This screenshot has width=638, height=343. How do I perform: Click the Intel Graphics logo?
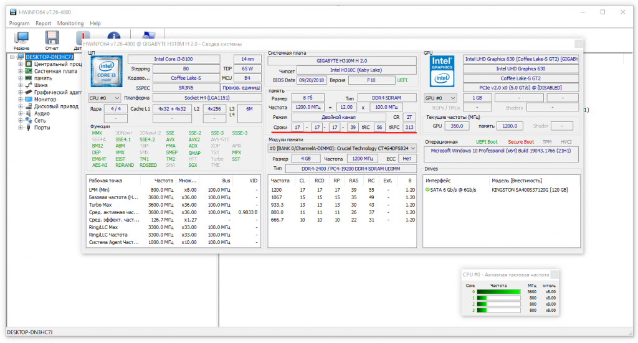pyautogui.click(x=443, y=72)
